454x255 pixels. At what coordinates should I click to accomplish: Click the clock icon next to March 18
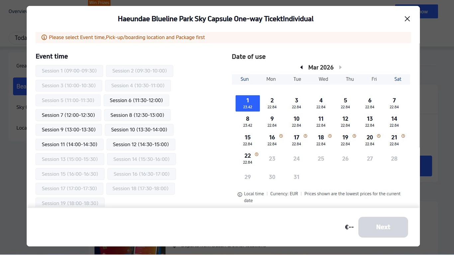pyautogui.click(x=330, y=136)
